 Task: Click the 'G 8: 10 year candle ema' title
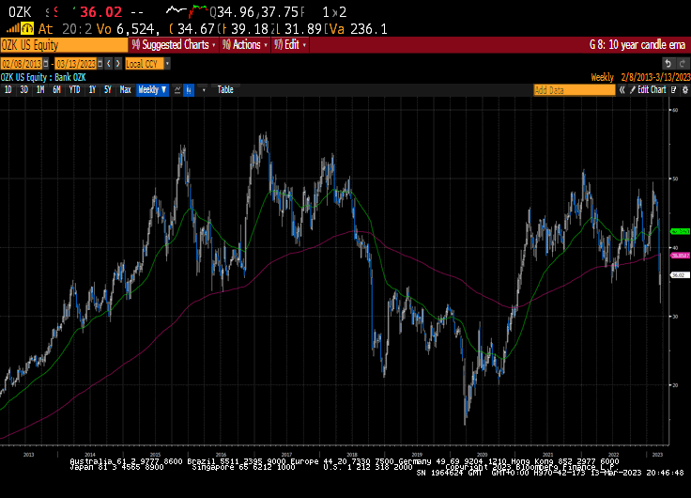[637, 45]
